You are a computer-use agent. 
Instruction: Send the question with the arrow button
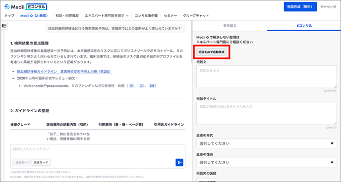(x=179, y=162)
